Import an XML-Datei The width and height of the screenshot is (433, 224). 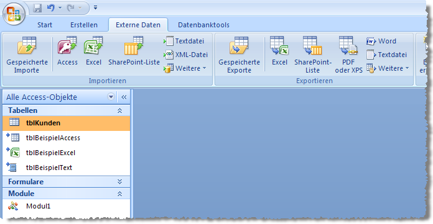point(185,55)
